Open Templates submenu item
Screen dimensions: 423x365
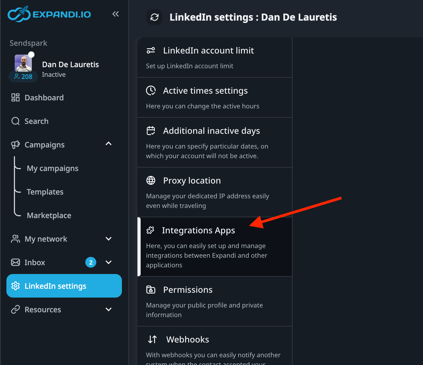[x=45, y=192]
